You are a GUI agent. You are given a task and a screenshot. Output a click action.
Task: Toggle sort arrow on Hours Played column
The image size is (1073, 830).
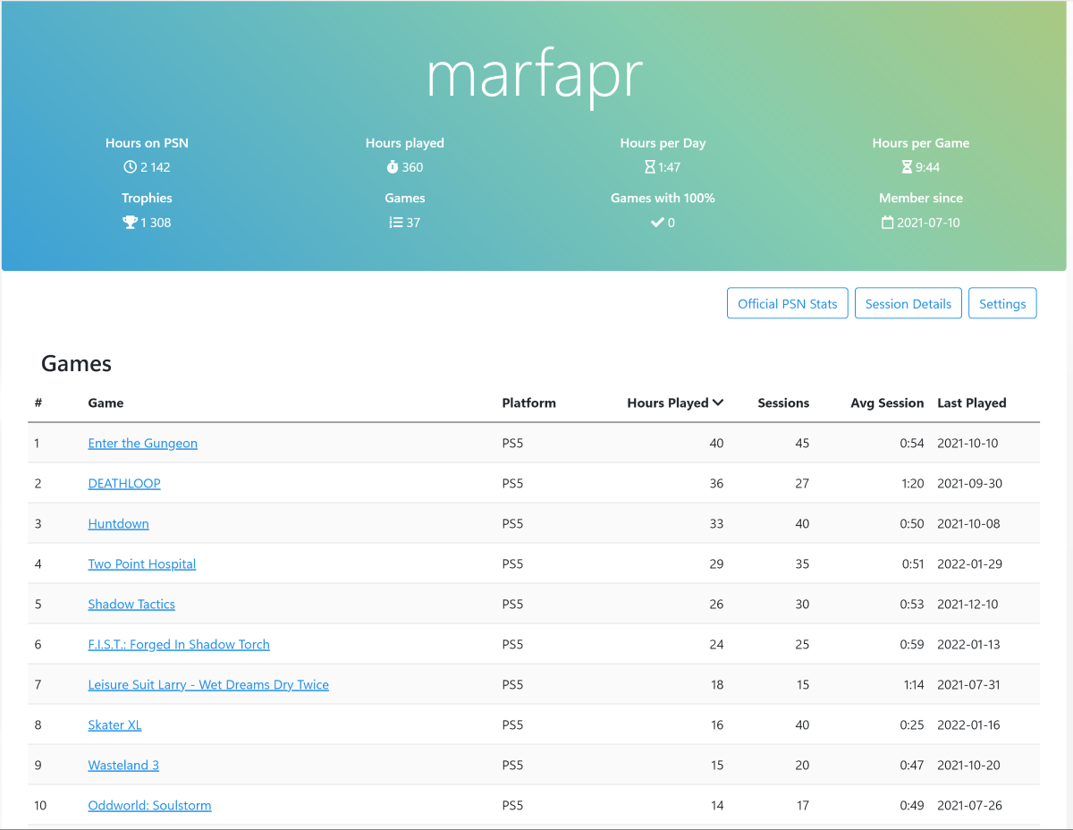point(718,403)
